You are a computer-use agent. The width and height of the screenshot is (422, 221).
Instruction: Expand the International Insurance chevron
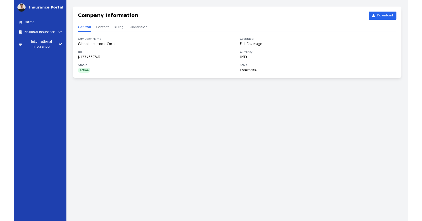pos(60,44)
